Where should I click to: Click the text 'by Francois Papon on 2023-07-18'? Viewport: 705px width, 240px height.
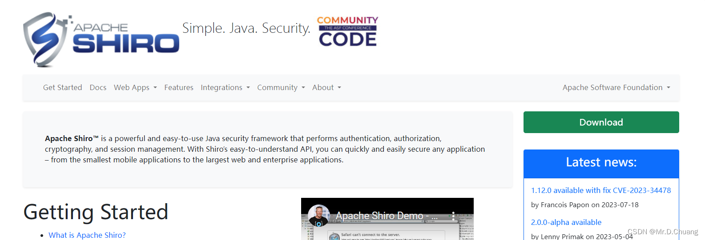[x=585, y=205]
